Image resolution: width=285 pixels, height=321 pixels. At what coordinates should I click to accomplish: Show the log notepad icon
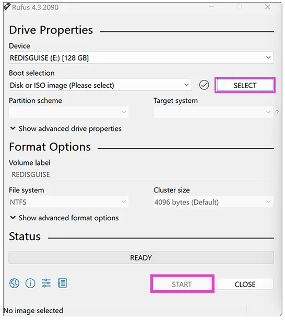[x=62, y=283]
